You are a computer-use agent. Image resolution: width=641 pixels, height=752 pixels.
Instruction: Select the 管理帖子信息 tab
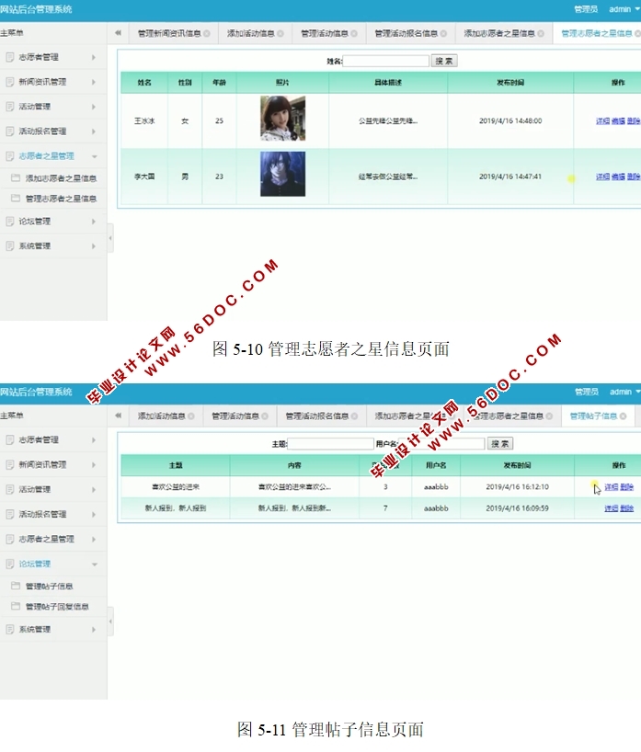click(x=593, y=416)
